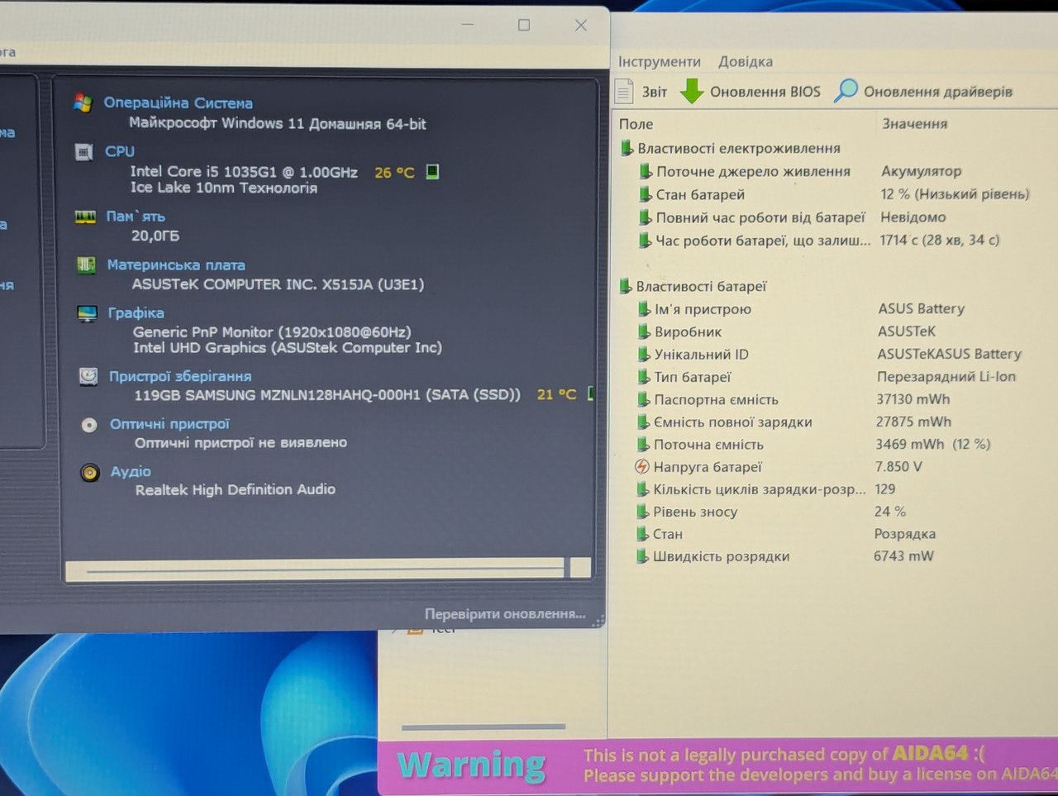1058x796 pixels.
Task: Click Перевірити оновлення link in Speccy
Action: click(x=505, y=614)
